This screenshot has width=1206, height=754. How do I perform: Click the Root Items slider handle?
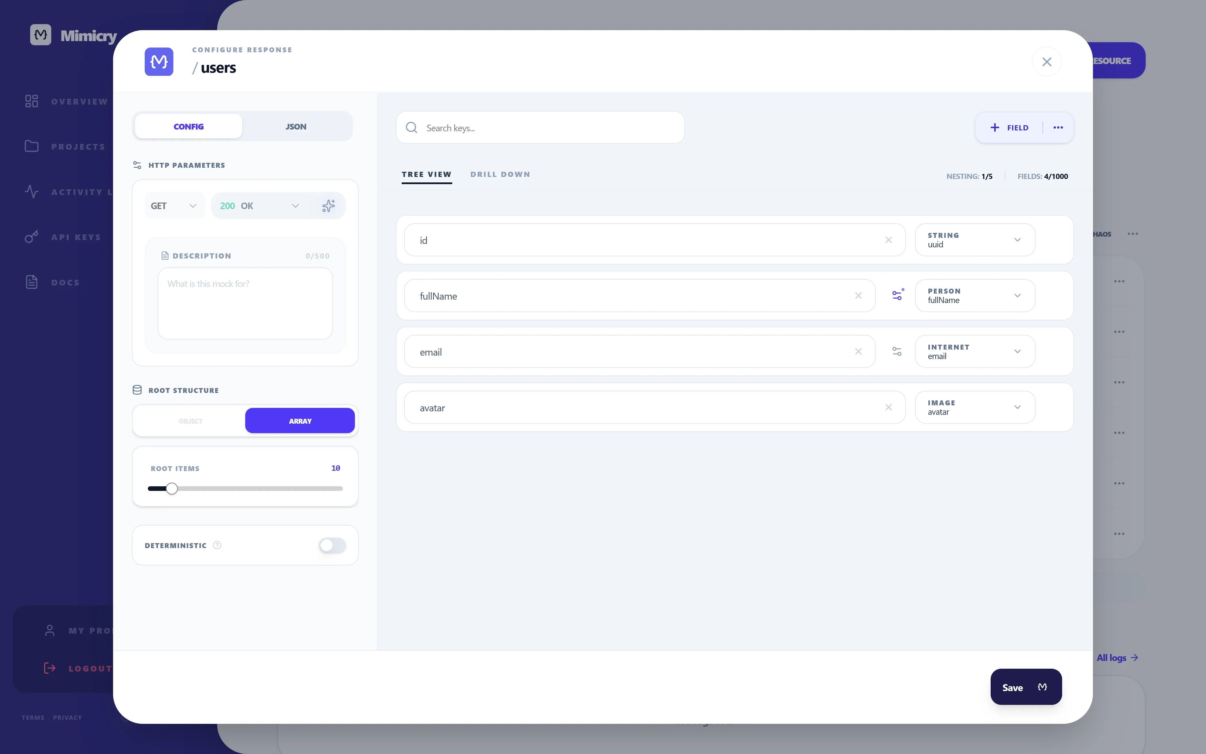point(171,489)
